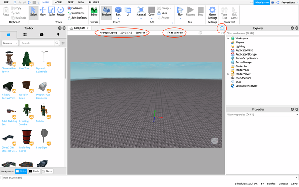Open the UI insert button
Screen dimensions: 299x187
coord(128,11)
